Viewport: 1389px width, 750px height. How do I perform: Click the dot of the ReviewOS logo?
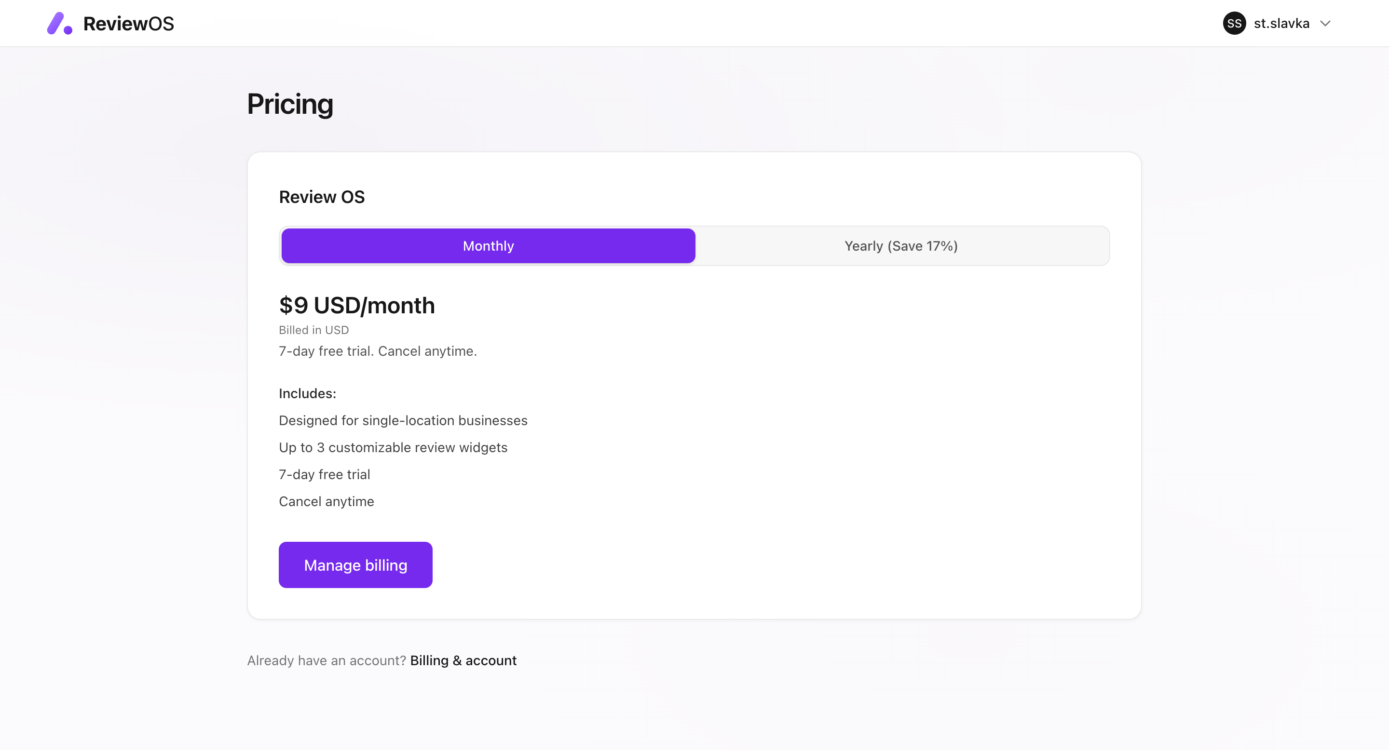click(x=68, y=32)
